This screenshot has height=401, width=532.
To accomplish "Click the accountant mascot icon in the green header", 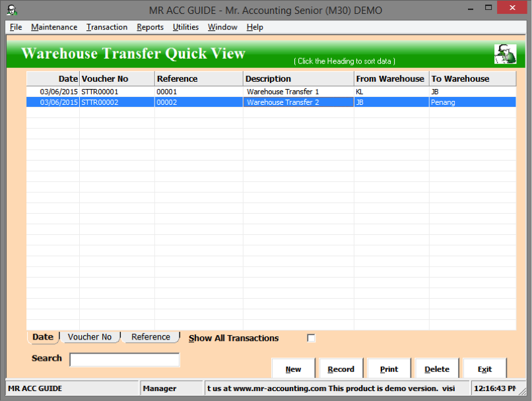I will 505,54.
